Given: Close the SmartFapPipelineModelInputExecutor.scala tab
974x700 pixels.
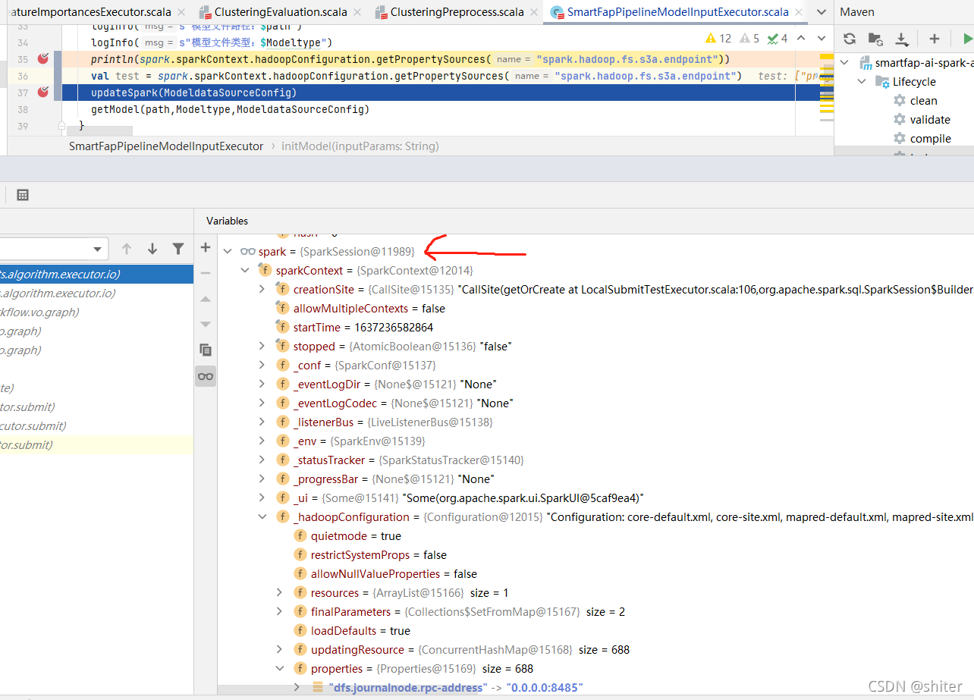Looking at the screenshot, I should (x=799, y=12).
